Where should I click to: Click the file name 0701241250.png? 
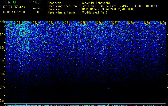coord(14,7)
